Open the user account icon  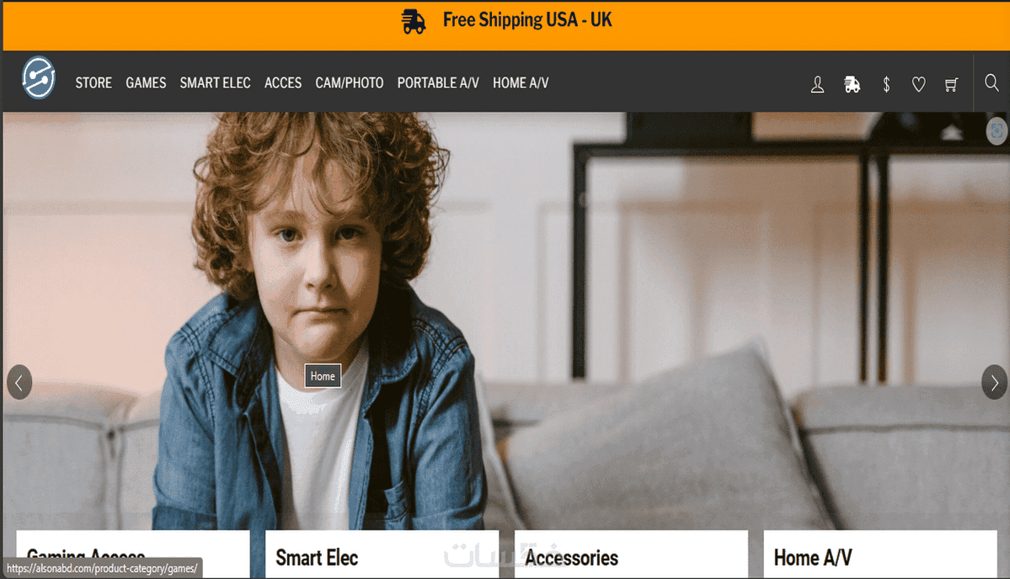(x=817, y=84)
